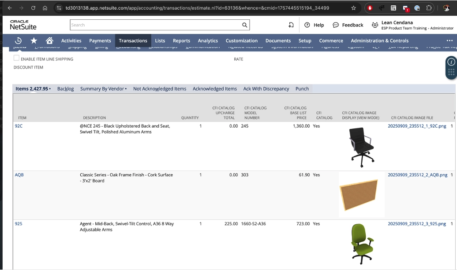
Task: Click the Lean Cendana user role icon
Action: point(374,25)
